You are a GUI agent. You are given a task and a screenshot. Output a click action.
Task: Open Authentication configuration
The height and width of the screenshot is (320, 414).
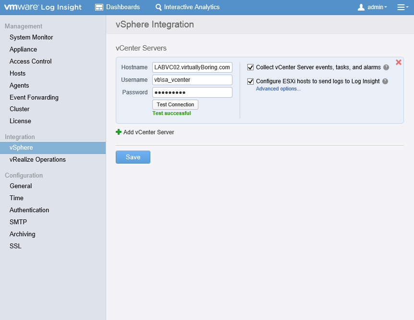pos(29,210)
